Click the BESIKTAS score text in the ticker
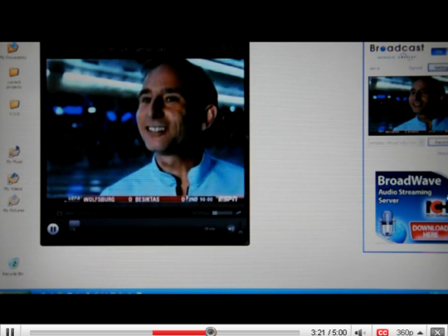448x336 pixels. pyautogui.click(x=147, y=199)
